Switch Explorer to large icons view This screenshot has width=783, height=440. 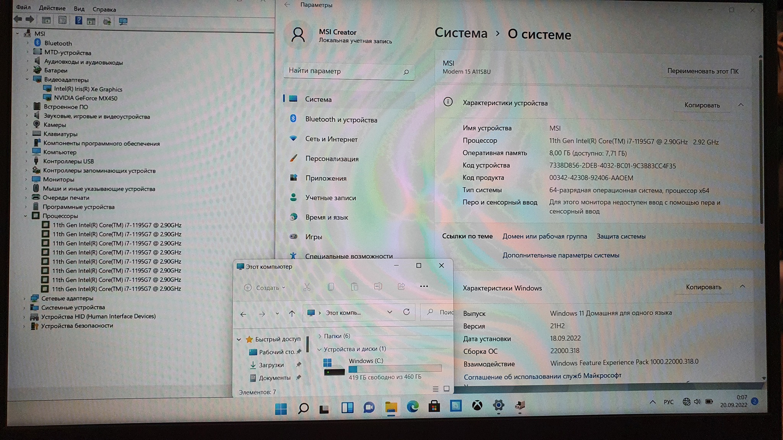(x=446, y=388)
